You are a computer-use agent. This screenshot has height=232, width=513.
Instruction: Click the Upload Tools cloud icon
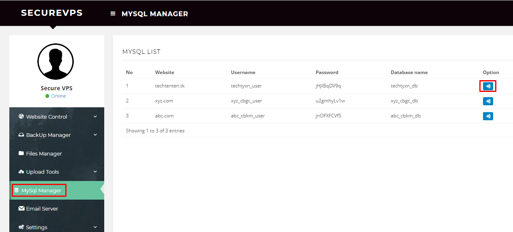point(21,172)
